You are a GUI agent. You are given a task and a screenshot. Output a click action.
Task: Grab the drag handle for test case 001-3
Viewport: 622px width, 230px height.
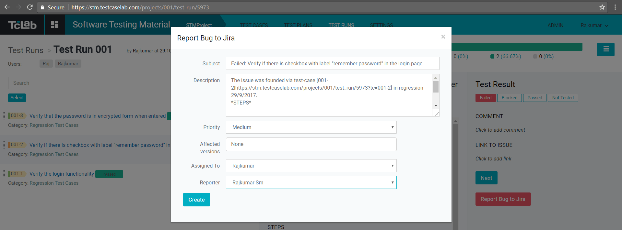(4, 115)
